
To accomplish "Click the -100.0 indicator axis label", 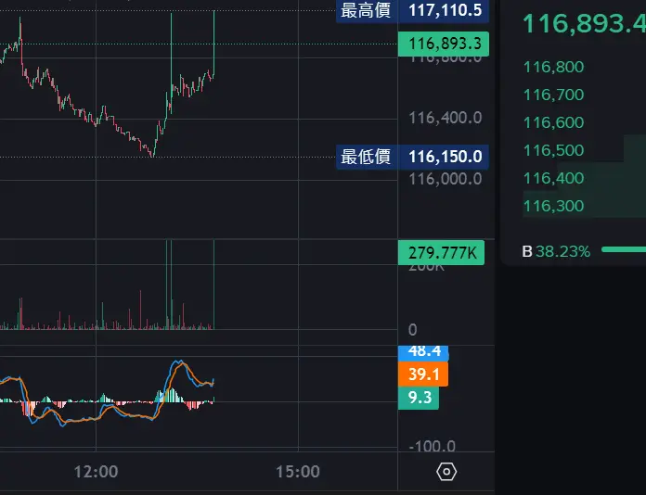I will pos(432,447).
